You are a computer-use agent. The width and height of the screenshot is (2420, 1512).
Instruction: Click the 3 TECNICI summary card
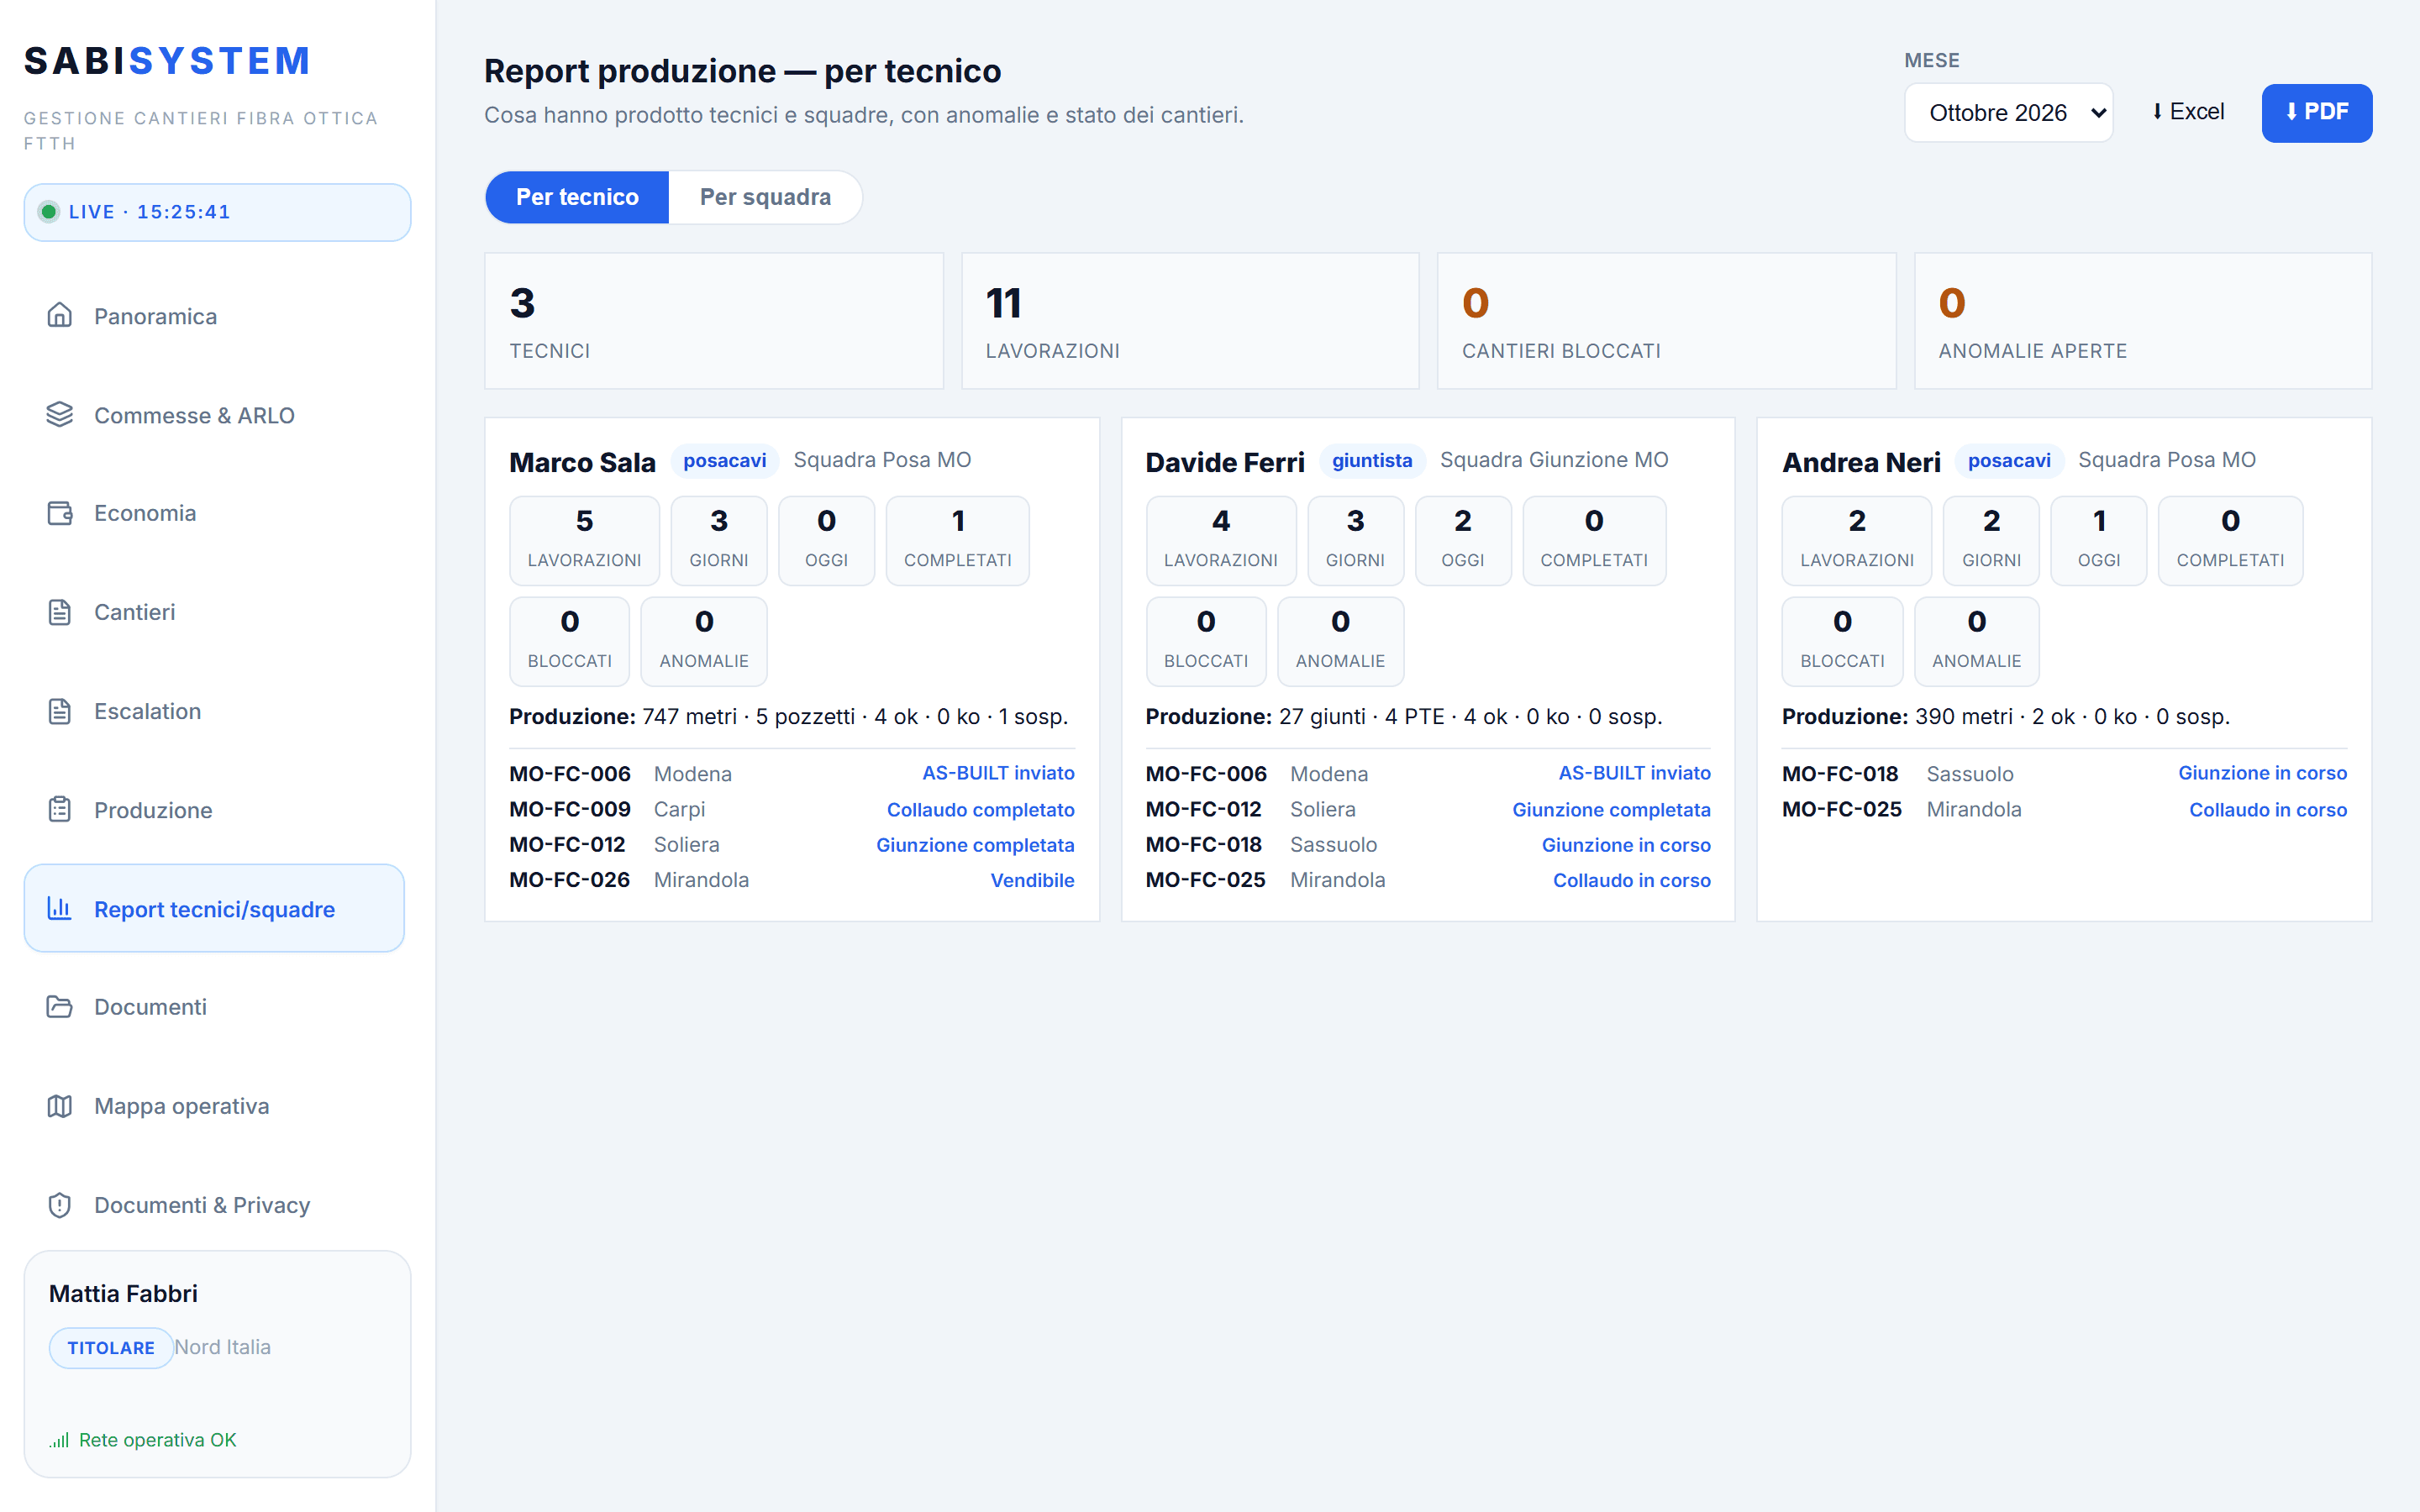point(714,321)
